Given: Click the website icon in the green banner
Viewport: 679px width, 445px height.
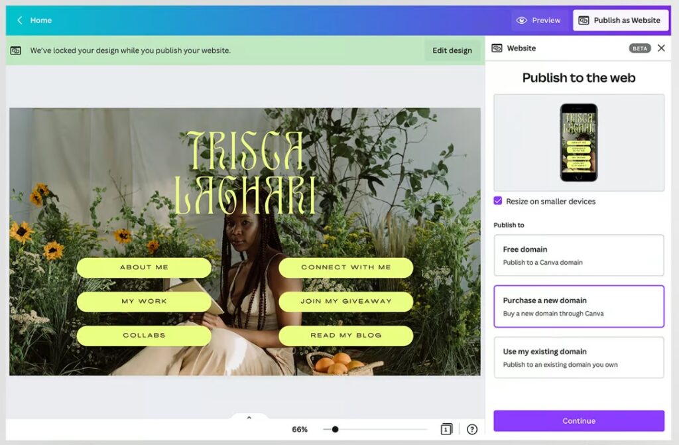Looking at the screenshot, I should point(15,50).
